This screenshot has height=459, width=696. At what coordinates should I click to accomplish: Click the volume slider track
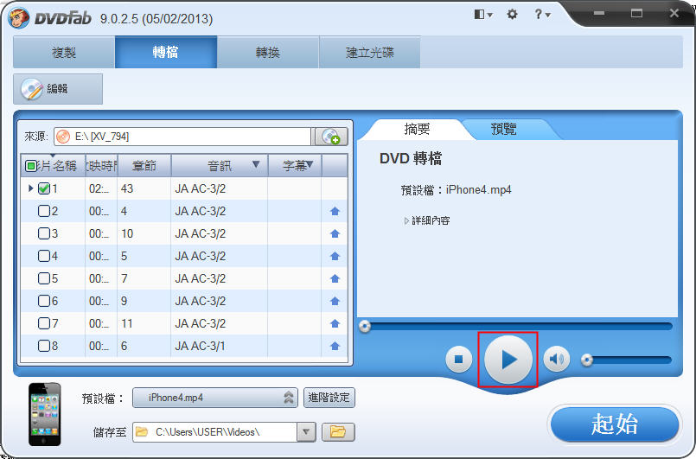[x=631, y=360]
